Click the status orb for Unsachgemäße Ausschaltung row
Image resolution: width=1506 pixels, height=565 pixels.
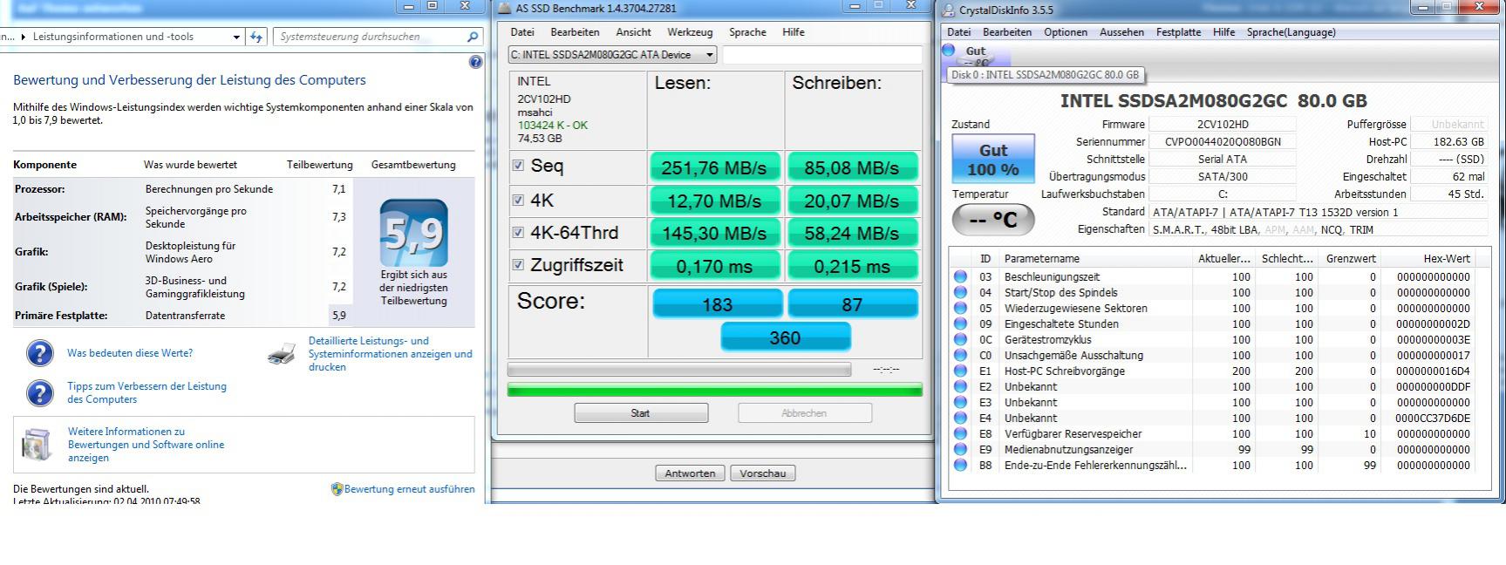(x=960, y=356)
